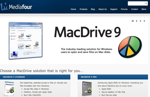
Task: Open the About Us page
Action: (x=102, y=9)
